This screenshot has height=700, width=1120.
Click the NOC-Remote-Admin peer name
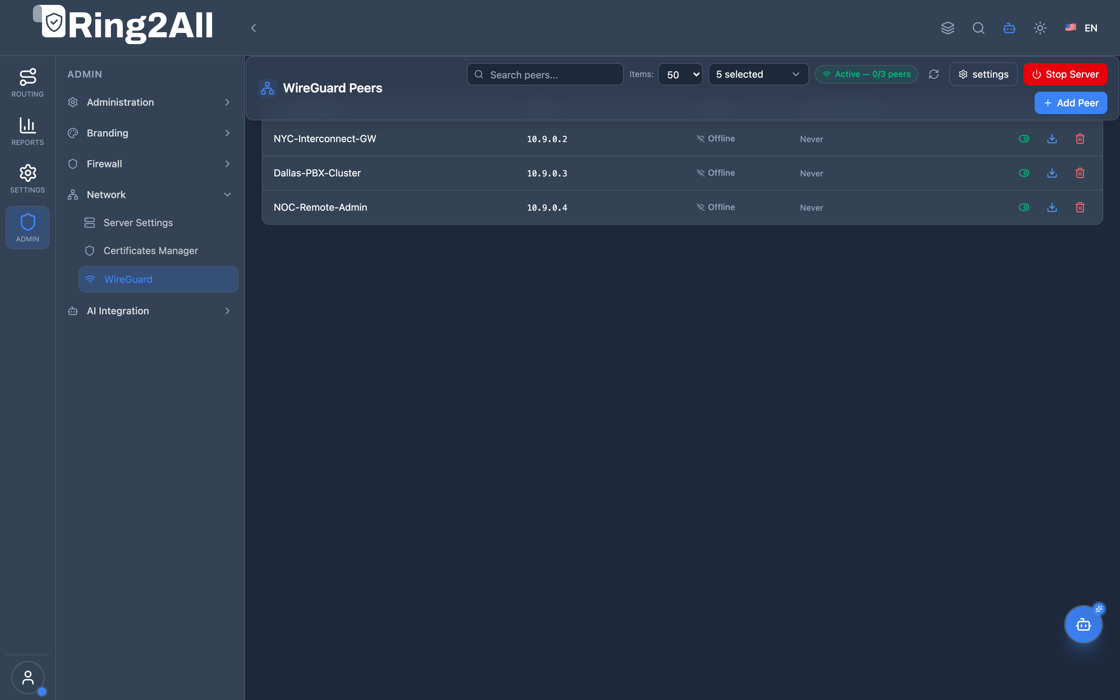click(x=320, y=208)
